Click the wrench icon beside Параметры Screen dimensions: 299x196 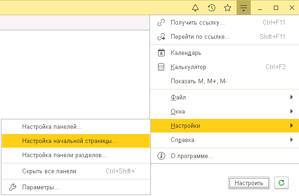[x=13, y=187]
